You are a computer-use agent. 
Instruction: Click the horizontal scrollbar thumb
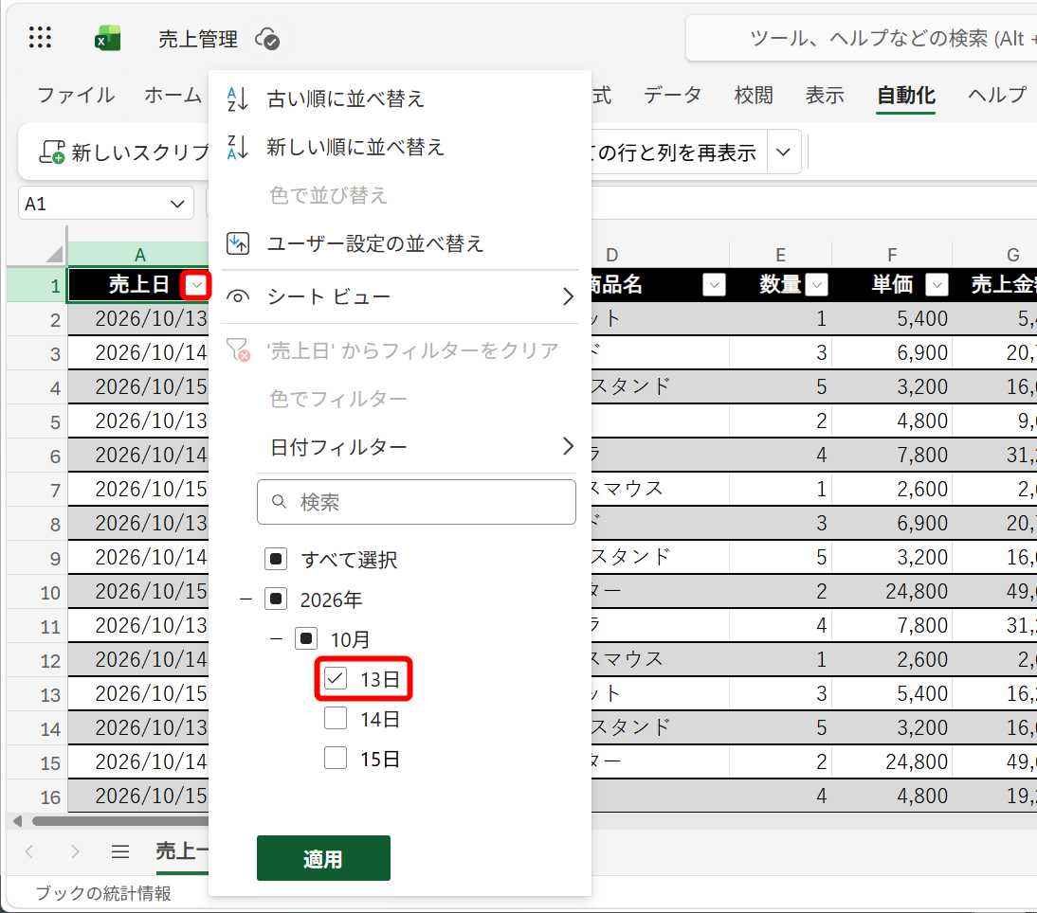tap(120, 821)
